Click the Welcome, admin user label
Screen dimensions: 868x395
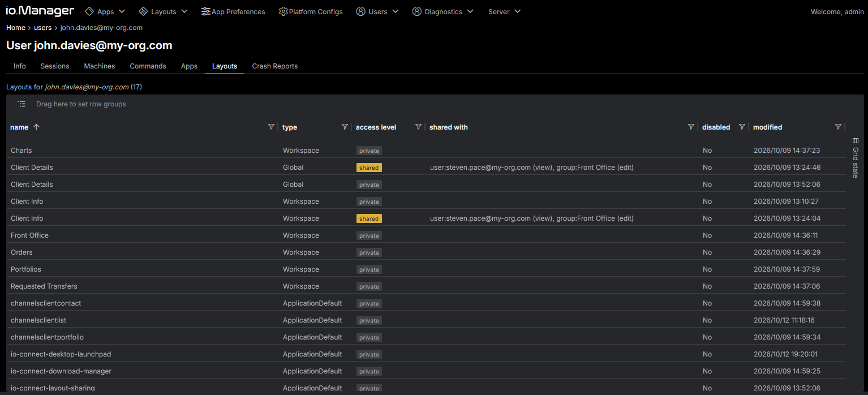click(x=837, y=11)
